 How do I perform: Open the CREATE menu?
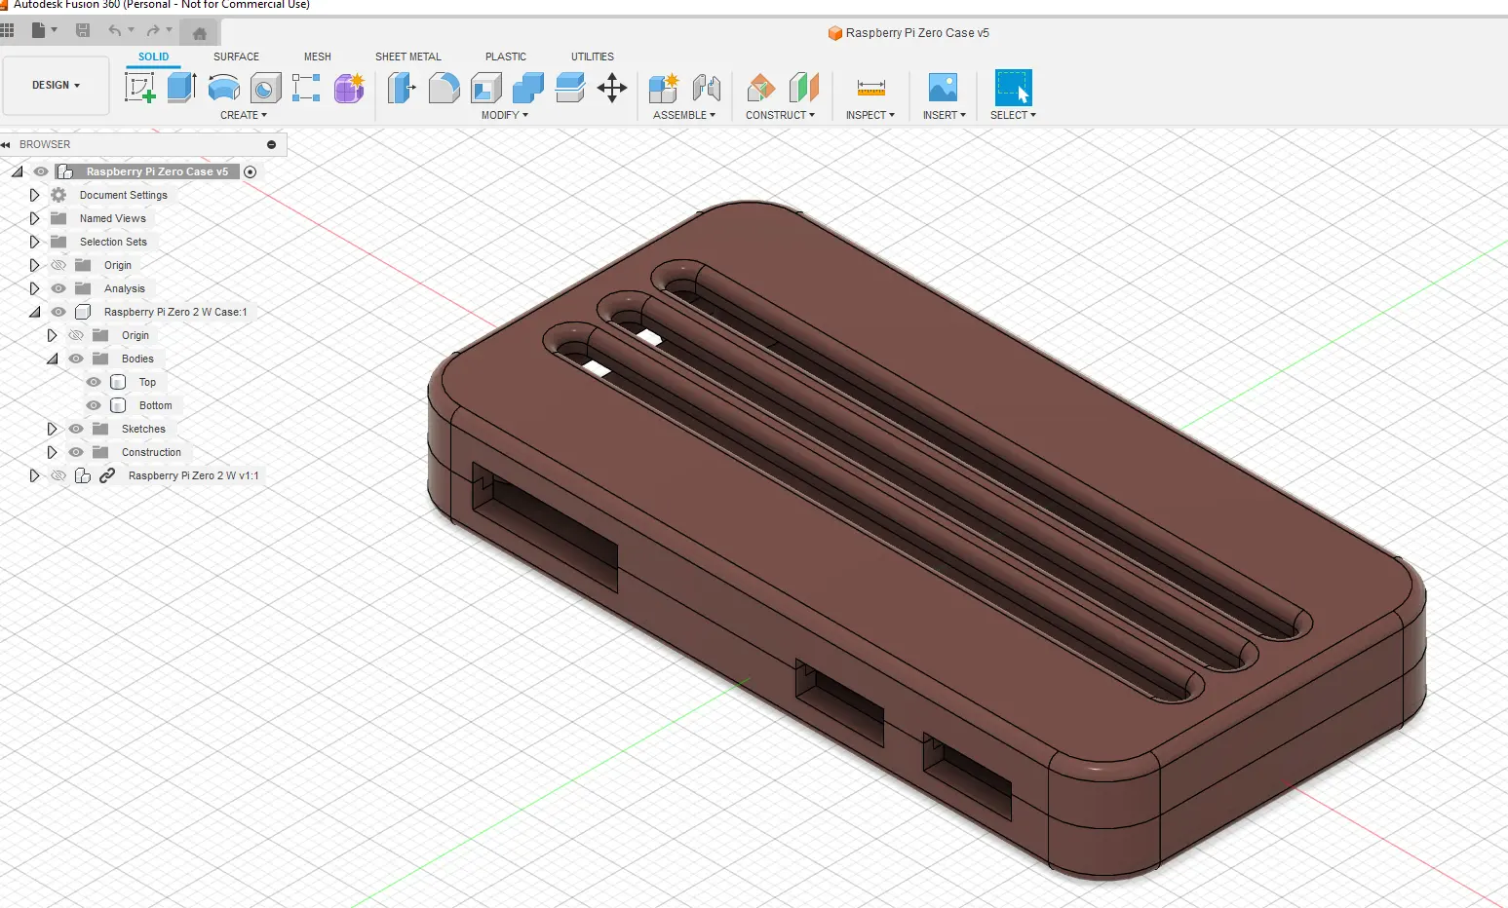[243, 115]
